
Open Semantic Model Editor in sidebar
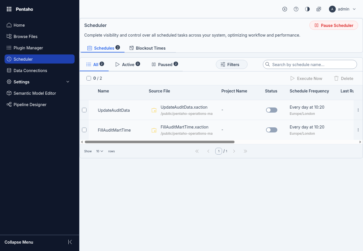[x=35, y=93]
